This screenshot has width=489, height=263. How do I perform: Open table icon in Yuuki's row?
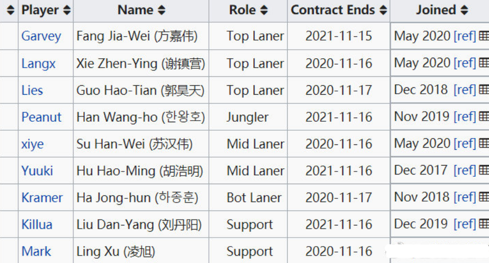[x=484, y=170]
